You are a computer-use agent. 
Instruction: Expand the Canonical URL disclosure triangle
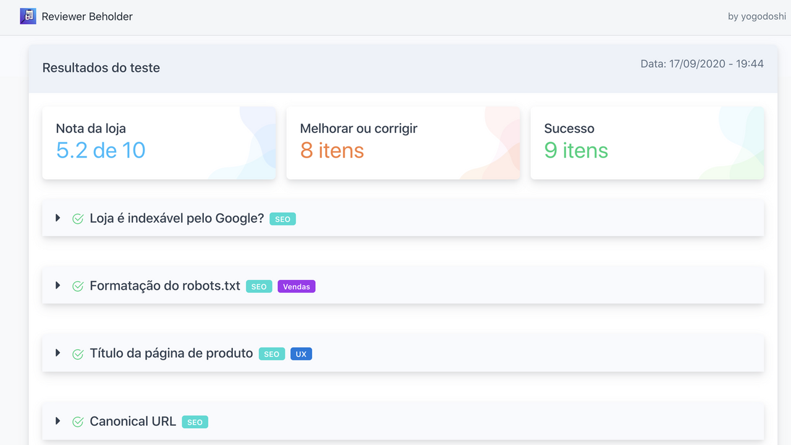click(x=57, y=420)
